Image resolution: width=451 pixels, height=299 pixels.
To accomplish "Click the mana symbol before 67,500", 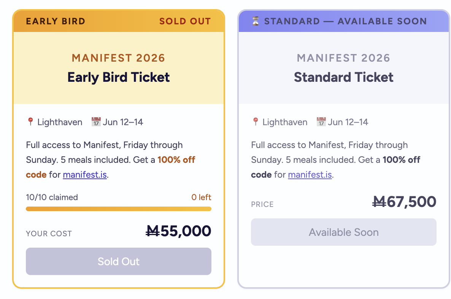I will click(x=379, y=202).
